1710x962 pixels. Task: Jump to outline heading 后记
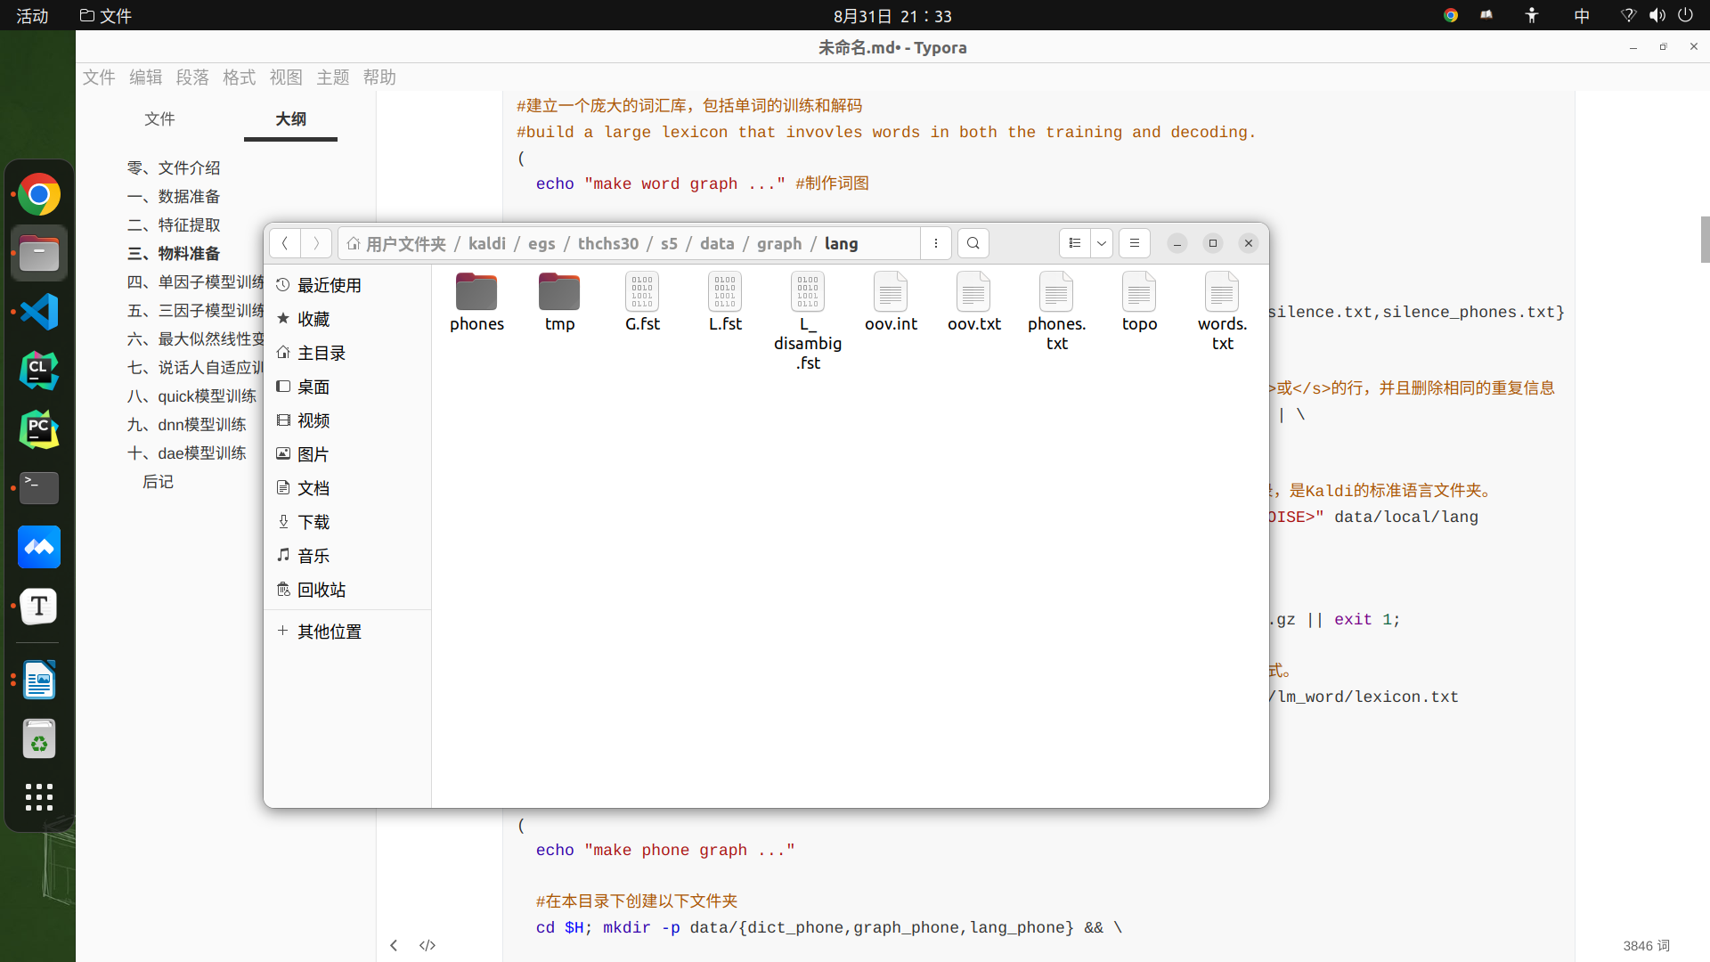click(x=158, y=482)
